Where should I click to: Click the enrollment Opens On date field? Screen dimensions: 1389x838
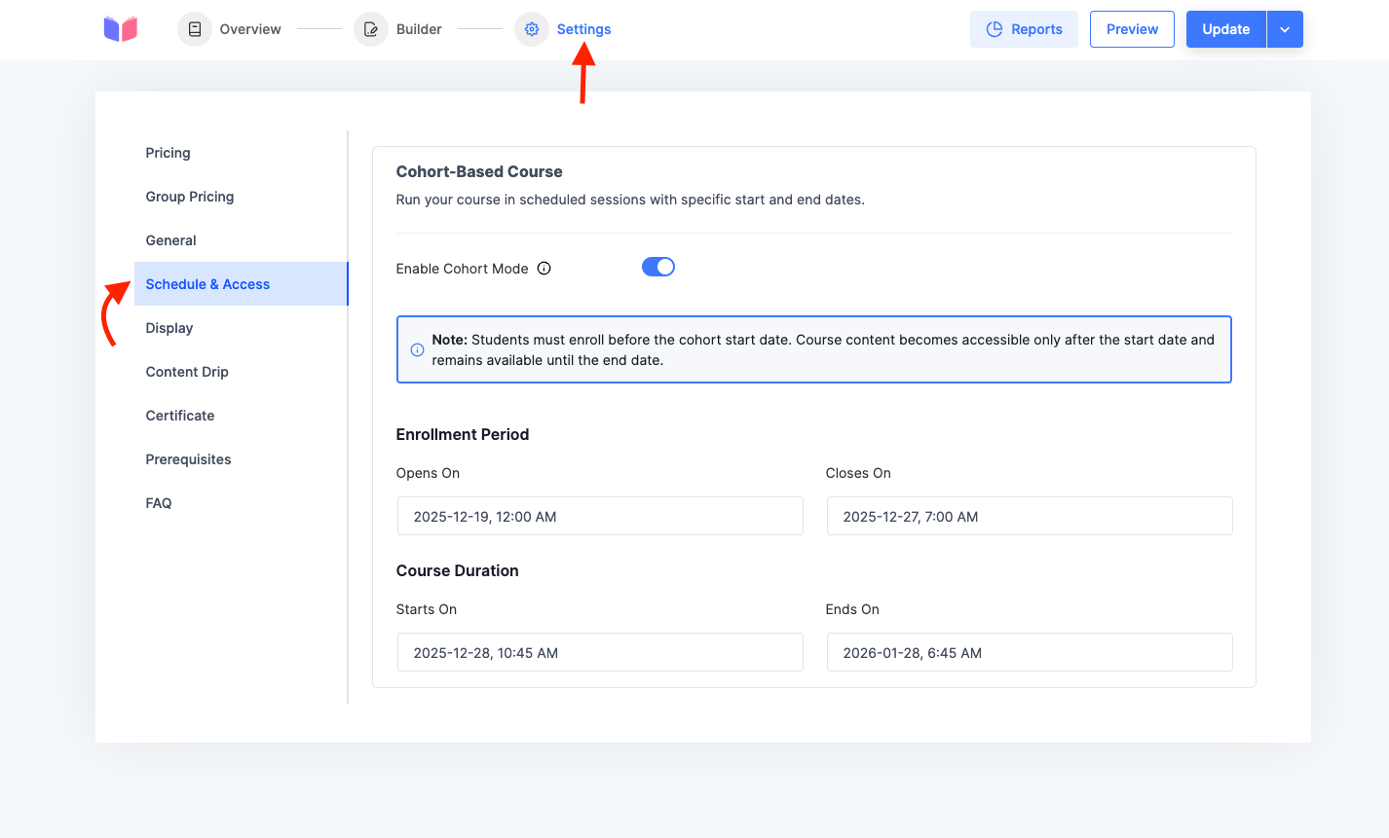(x=600, y=516)
